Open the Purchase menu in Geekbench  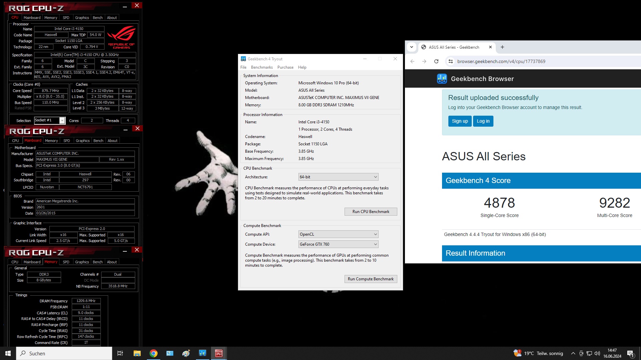[285, 67]
